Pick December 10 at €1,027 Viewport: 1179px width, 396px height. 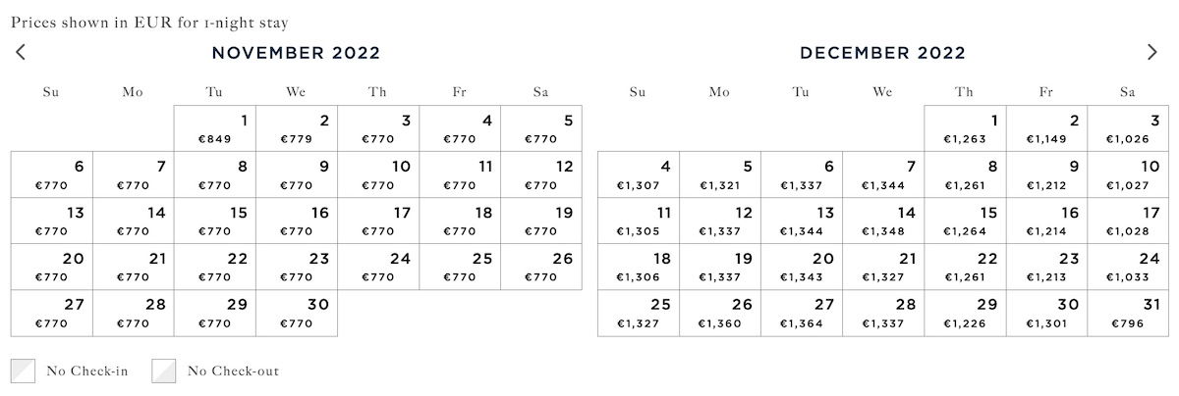click(x=1129, y=175)
